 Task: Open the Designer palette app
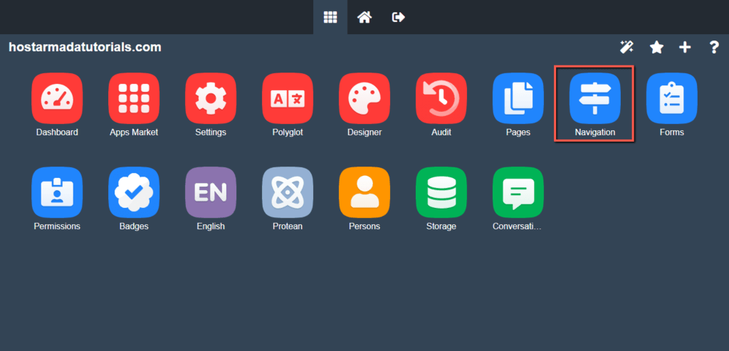(364, 98)
